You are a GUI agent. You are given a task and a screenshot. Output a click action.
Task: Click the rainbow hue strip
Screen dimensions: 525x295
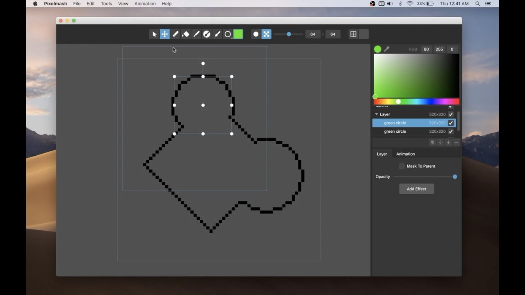pos(417,102)
